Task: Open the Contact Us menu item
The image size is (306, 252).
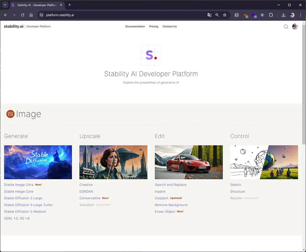Action: 170,26
